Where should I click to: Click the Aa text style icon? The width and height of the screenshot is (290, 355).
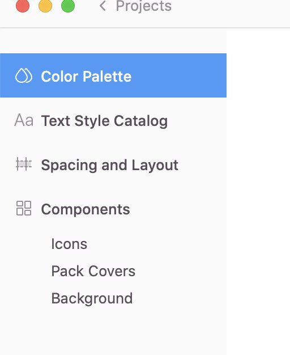point(24,120)
